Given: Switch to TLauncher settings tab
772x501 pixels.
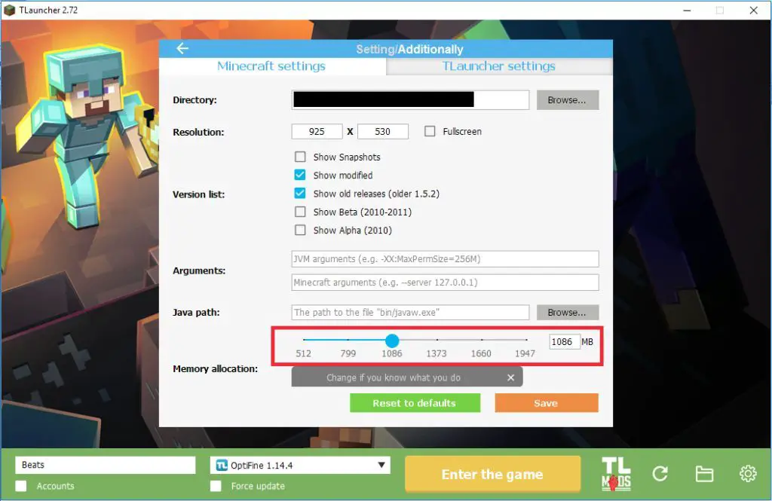Looking at the screenshot, I should pyautogui.click(x=499, y=66).
